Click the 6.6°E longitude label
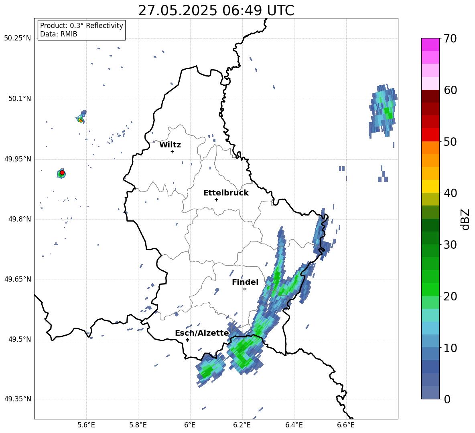The image size is (475, 433). pyautogui.click(x=346, y=425)
